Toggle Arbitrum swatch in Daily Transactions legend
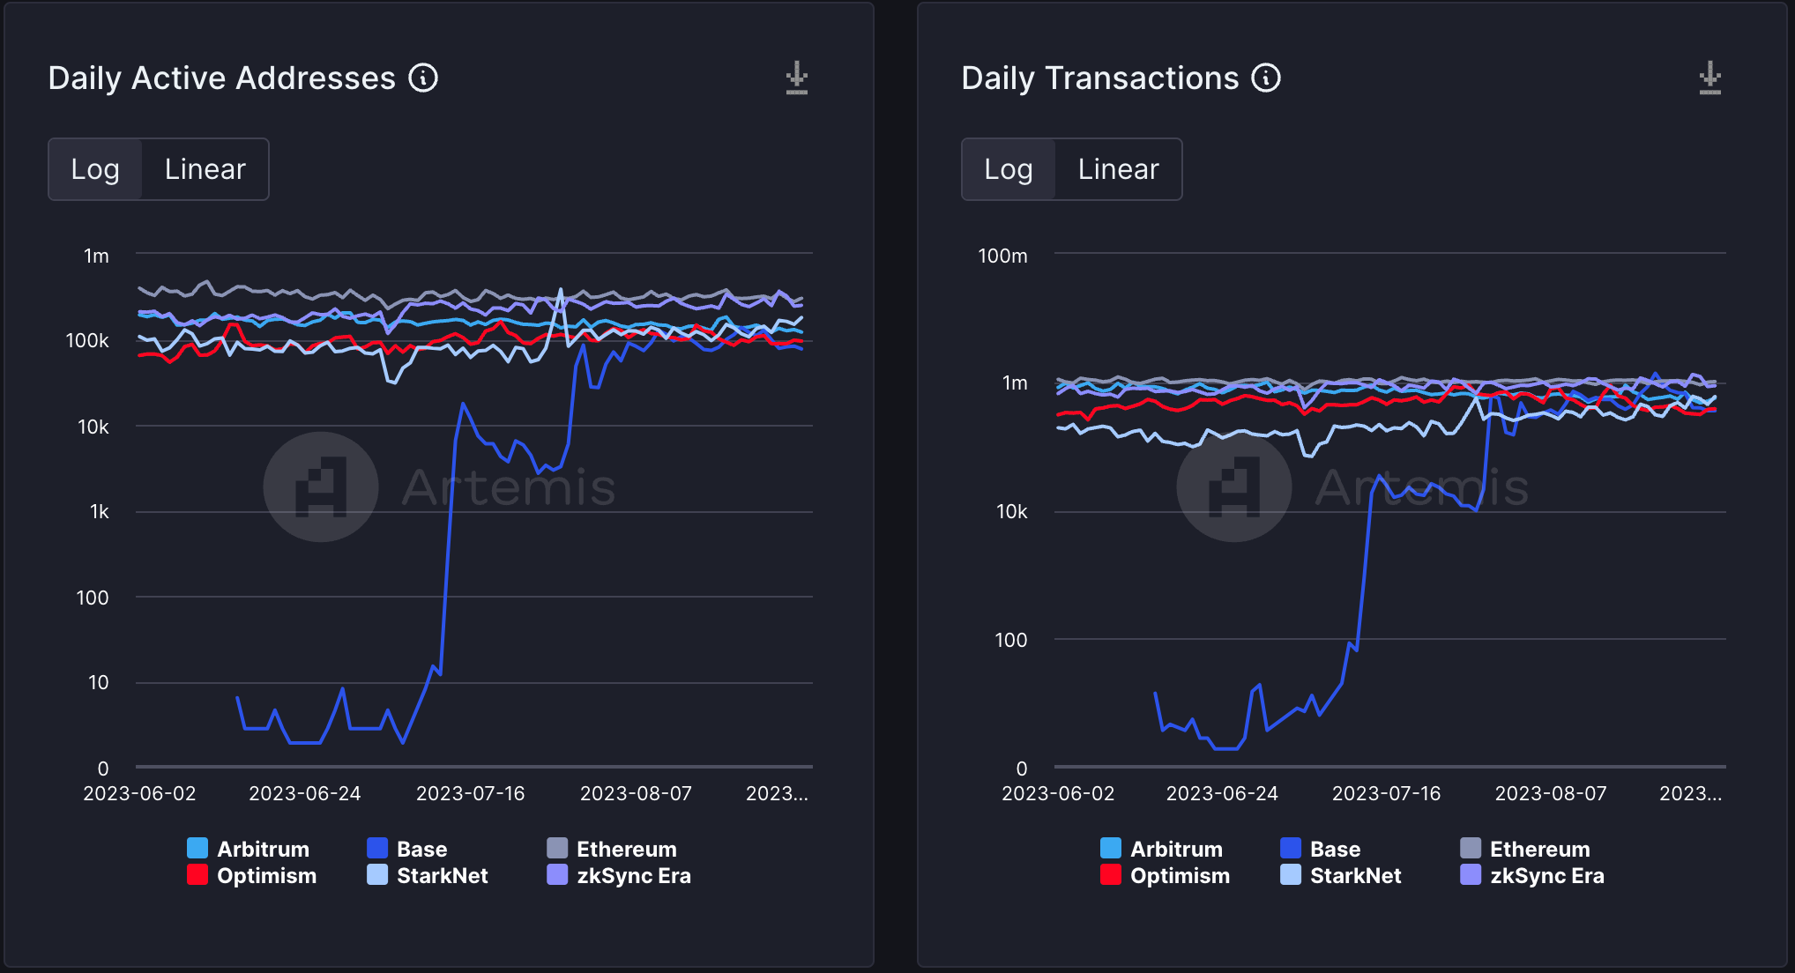The height and width of the screenshot is (973, 1795). coord(1111,848)
